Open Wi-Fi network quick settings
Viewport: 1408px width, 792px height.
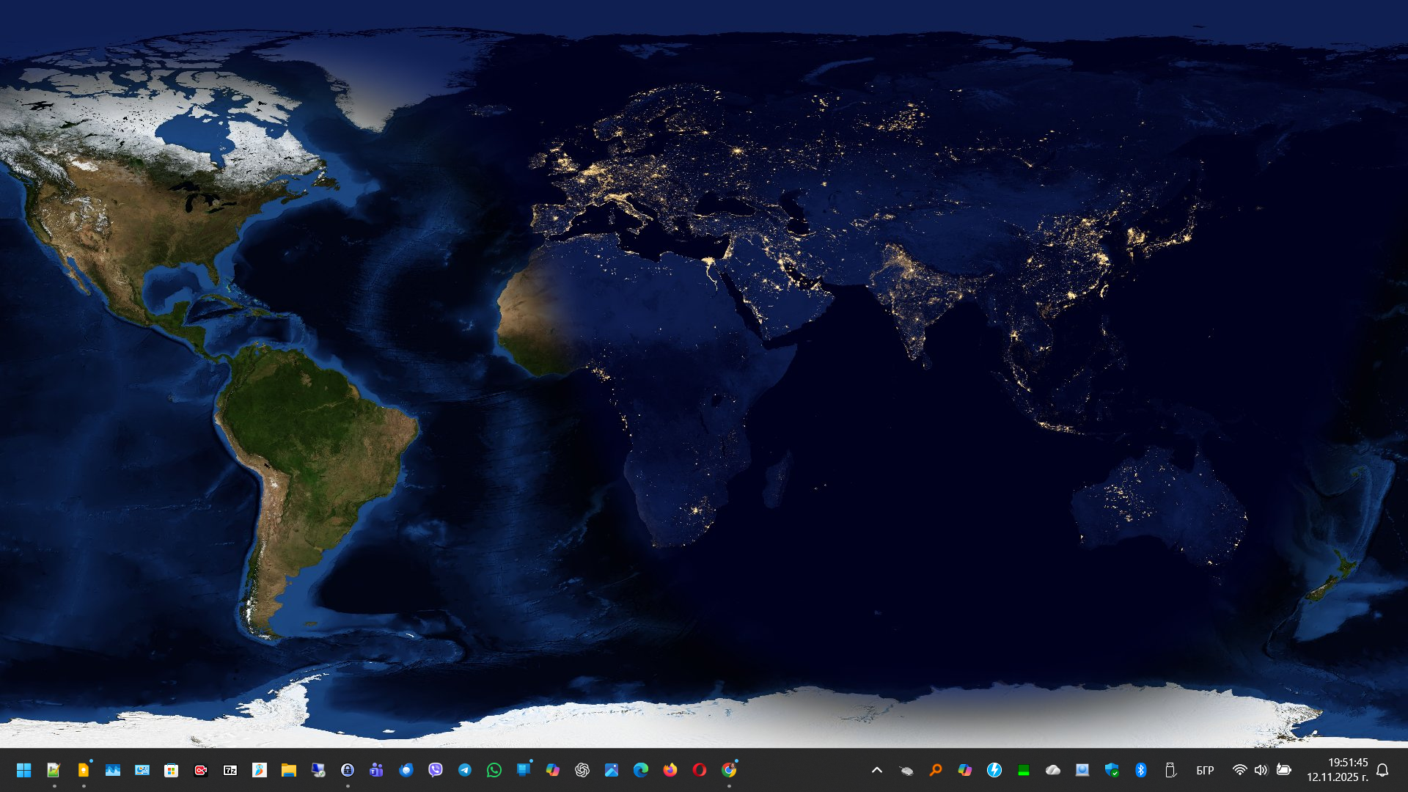click(x=1239, y=770)
